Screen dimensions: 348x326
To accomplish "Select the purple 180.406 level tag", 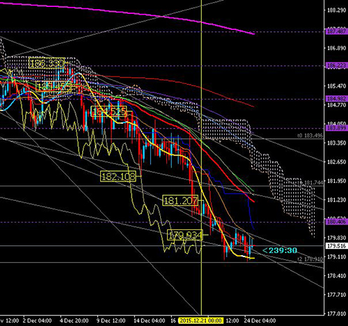I will (336, 222).
